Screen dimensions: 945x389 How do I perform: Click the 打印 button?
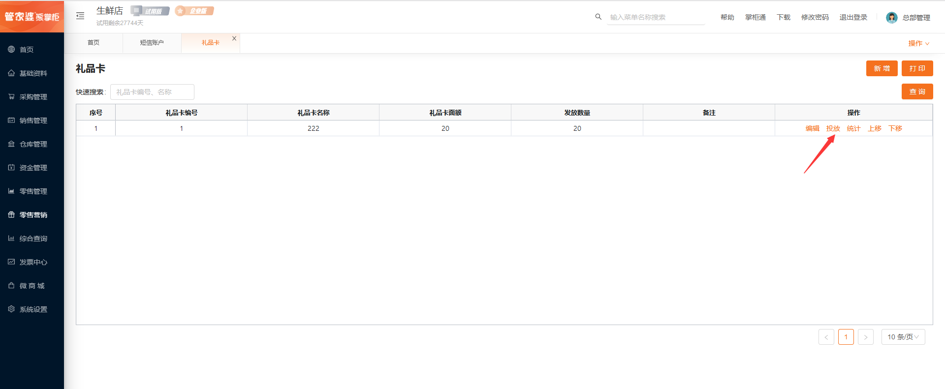click(917, 68)
